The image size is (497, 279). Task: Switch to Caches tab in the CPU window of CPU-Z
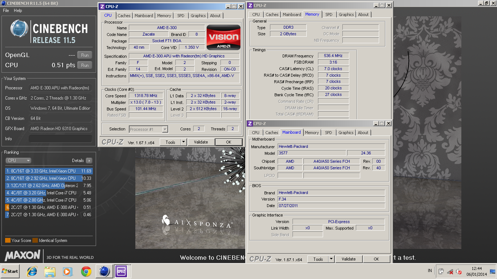point(124,16)
